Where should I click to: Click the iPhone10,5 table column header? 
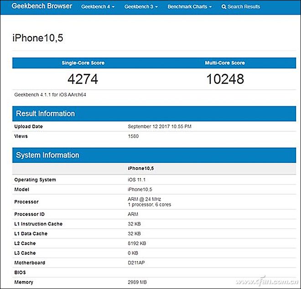pyautogui.click(x=141, y=168)
